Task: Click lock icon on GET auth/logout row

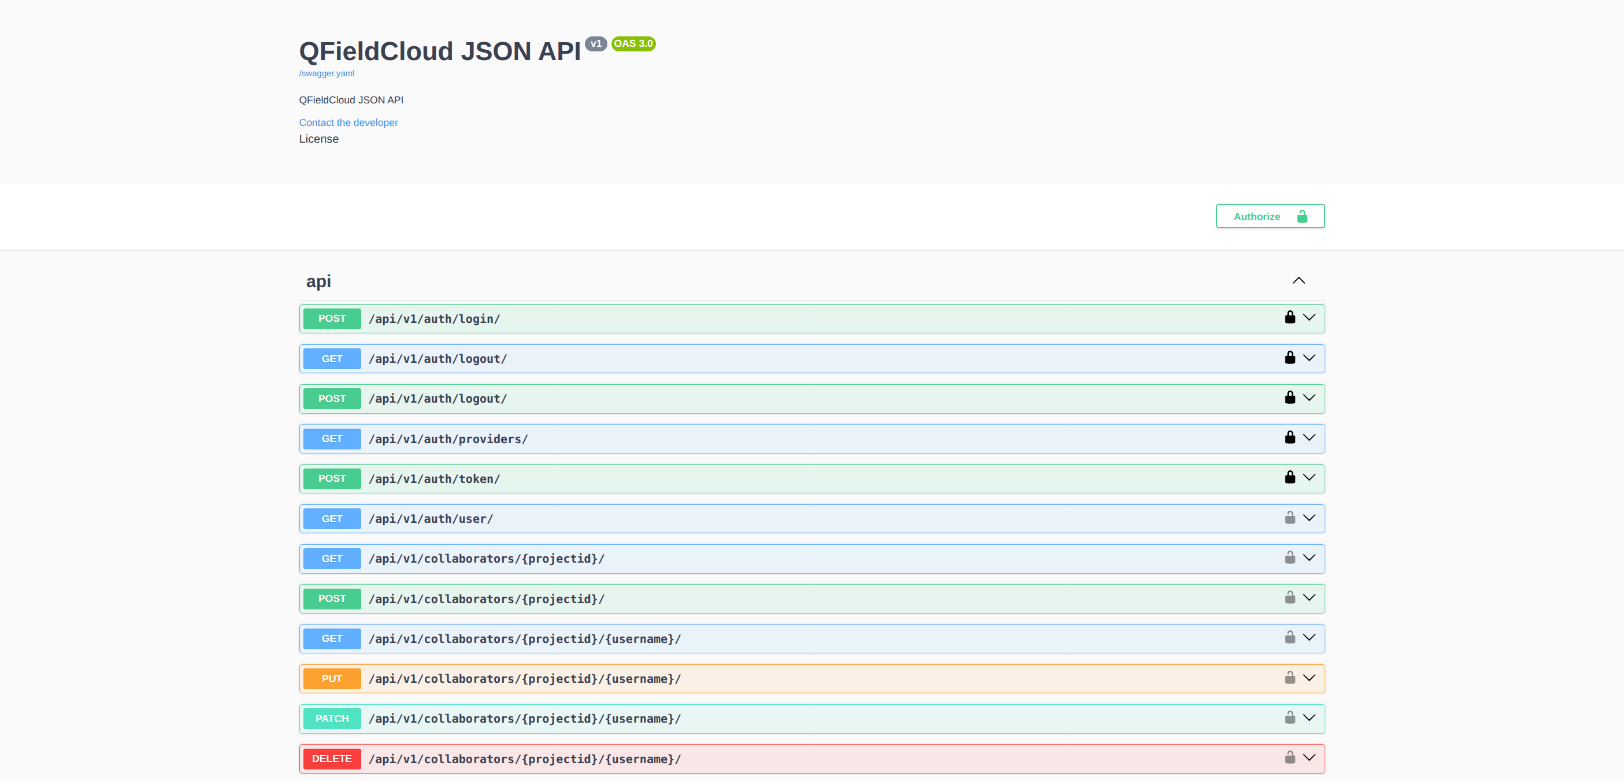Action: [1290, 358]
